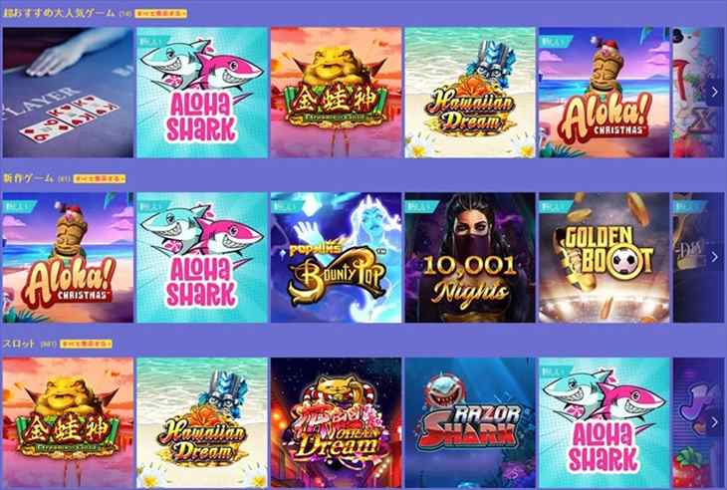Advance the new games carousel with its right arrow
Viewport: 727px width, 490px height.
[714, 257]
